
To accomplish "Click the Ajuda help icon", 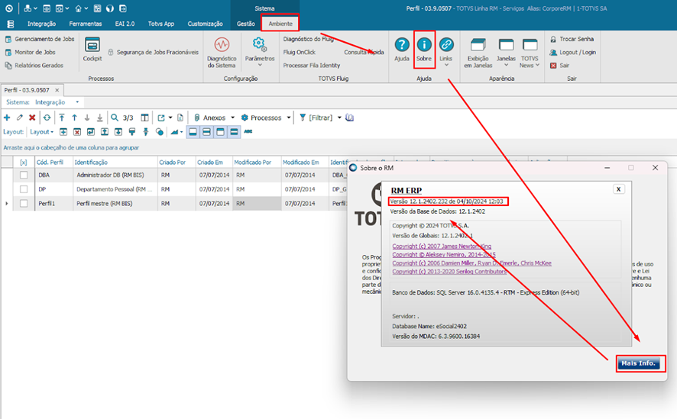I will (401, 45).
